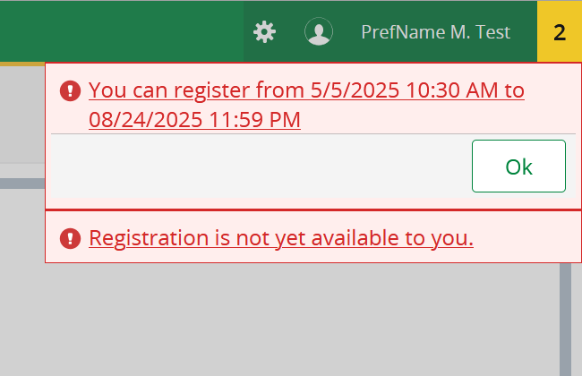Click gray page background below the notifications

pyautogui.click(x=269, y=322)
